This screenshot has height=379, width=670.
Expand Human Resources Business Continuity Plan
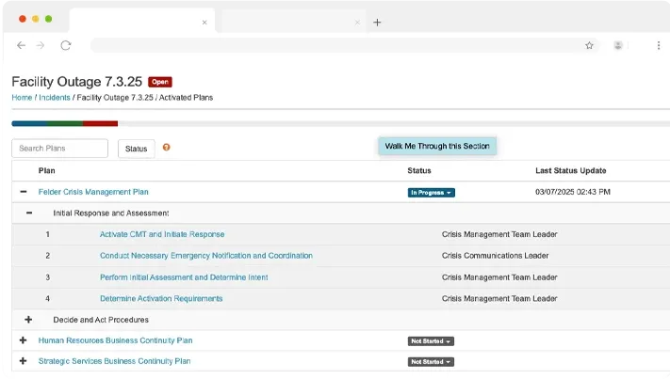pos(23,340)
